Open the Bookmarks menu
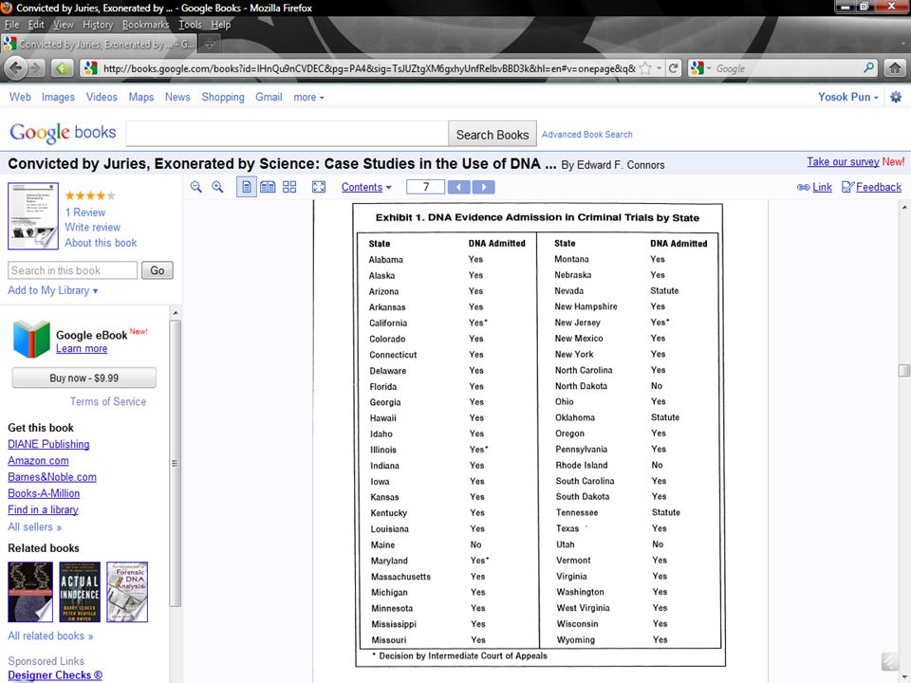The image size is (911, 683). point(146,25)
